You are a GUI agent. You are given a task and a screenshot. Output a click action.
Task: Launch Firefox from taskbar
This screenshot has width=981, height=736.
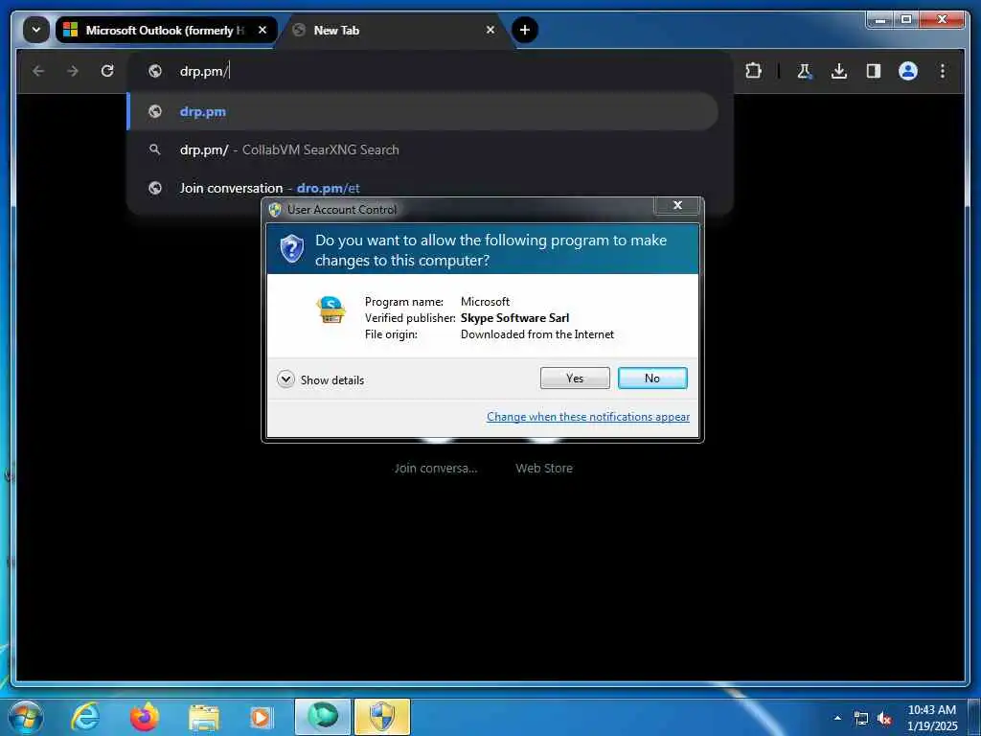145,717
